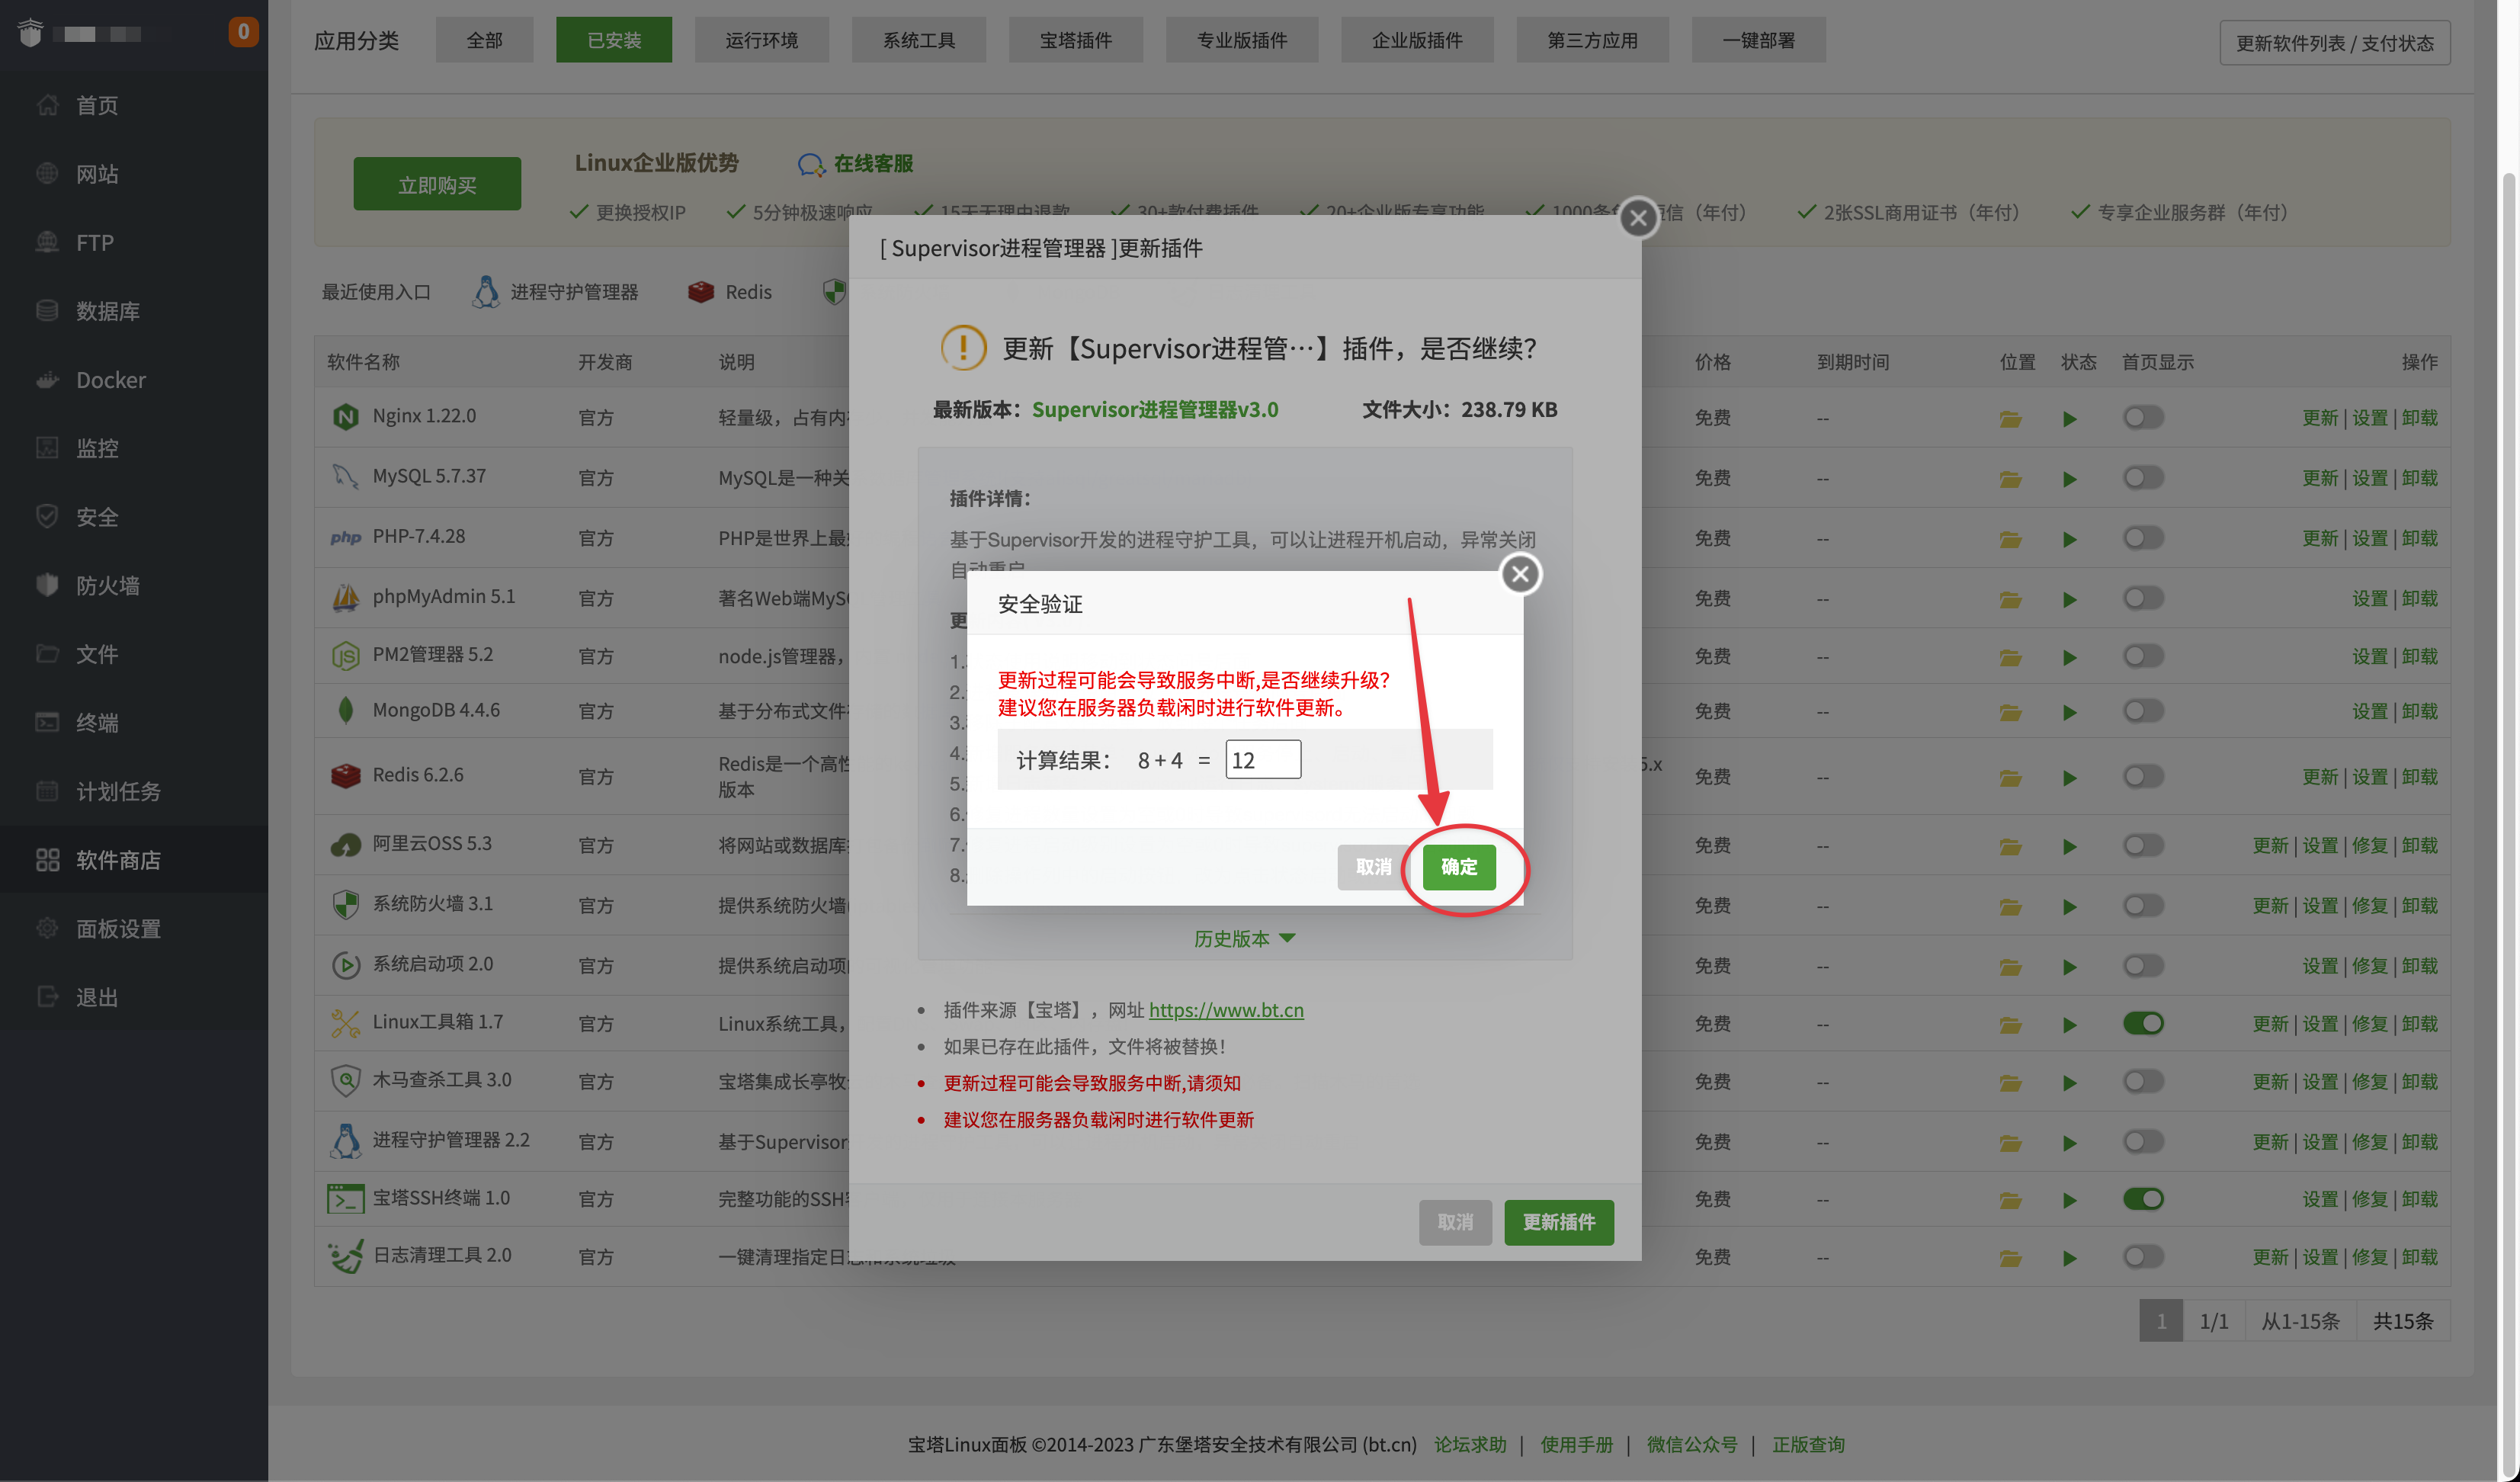Click the 日志清理工具 broom icon
Screen dimensions: 2520x1482
(x=345, y=1256)
